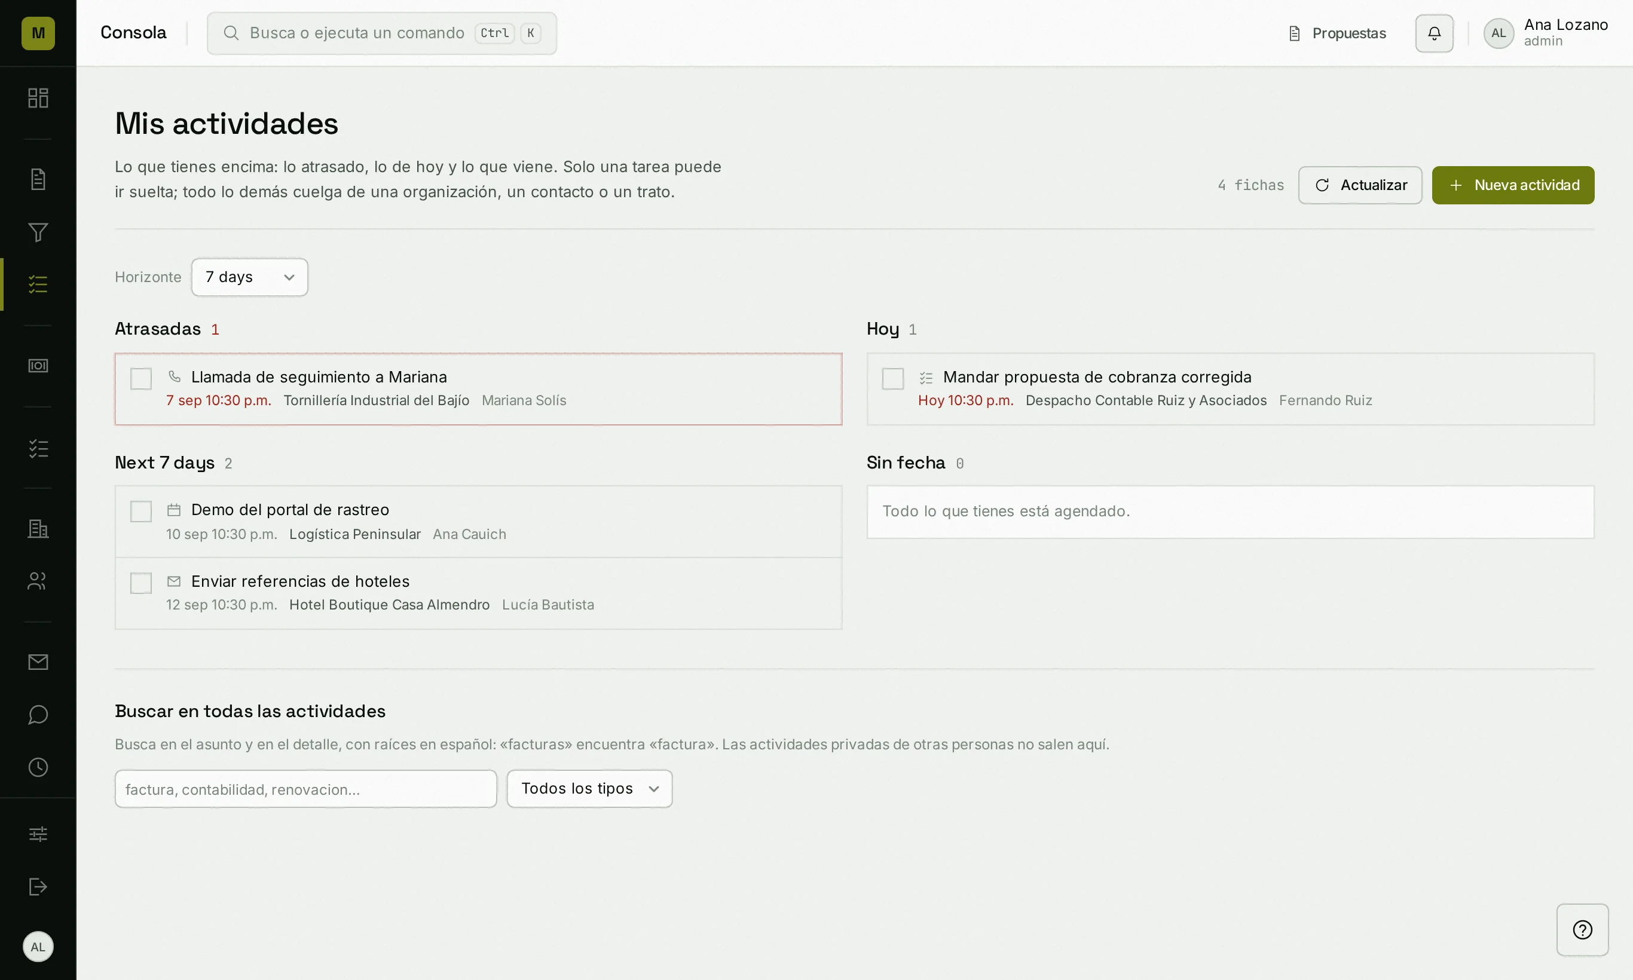Check off Enviar referencias de hoteles
The height and width of the screenshot is (980, 1633).
point(140,583)
